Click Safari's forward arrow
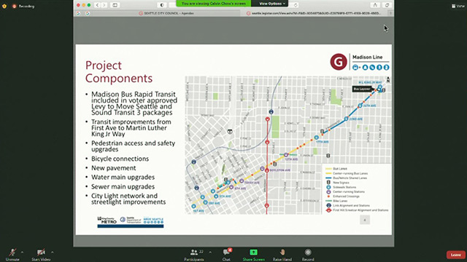The image size is (467, 262). [104, 5]
